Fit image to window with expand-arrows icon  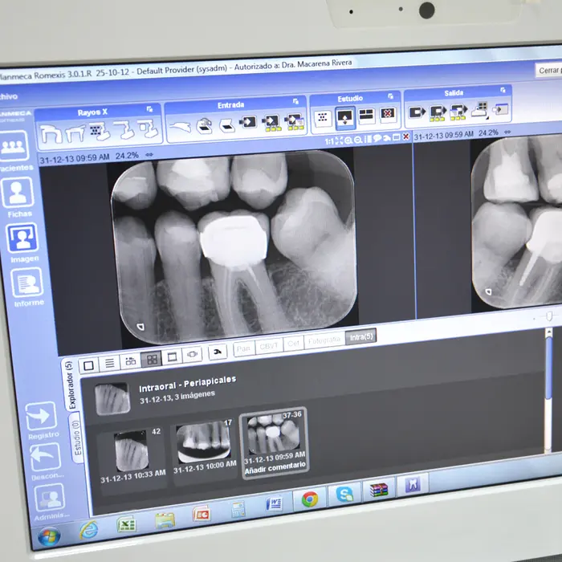point(339,140)
